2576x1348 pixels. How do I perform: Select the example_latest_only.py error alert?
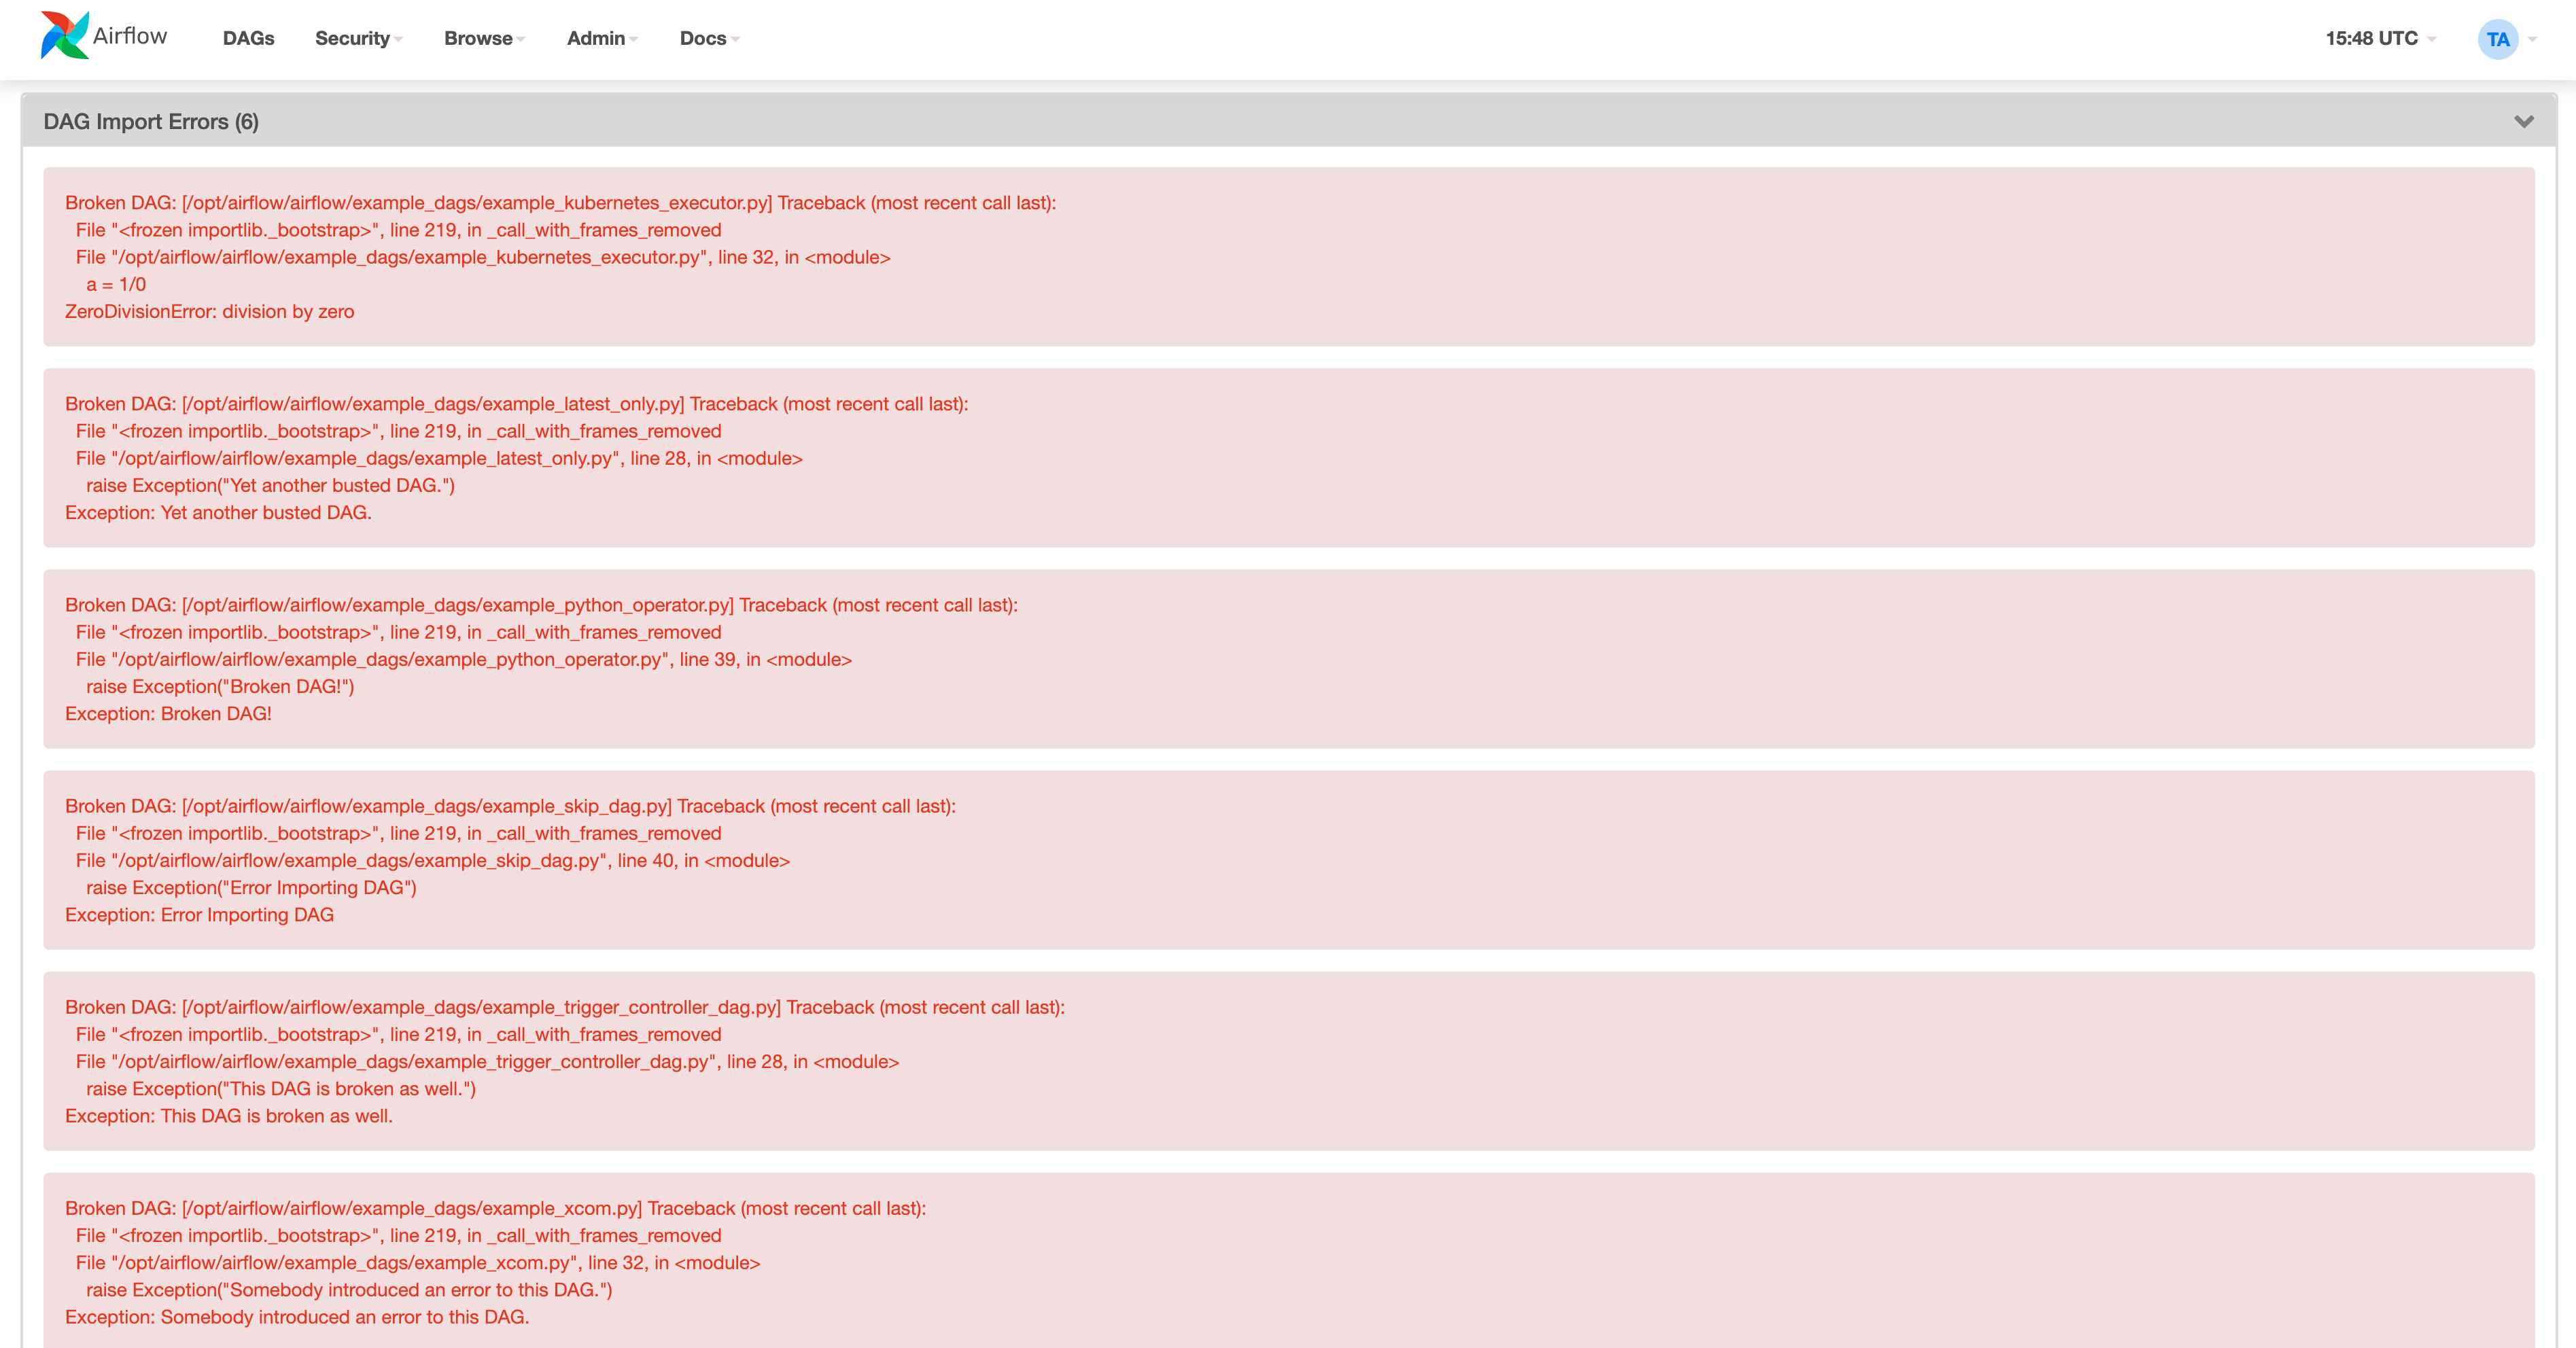[1288, 458]
